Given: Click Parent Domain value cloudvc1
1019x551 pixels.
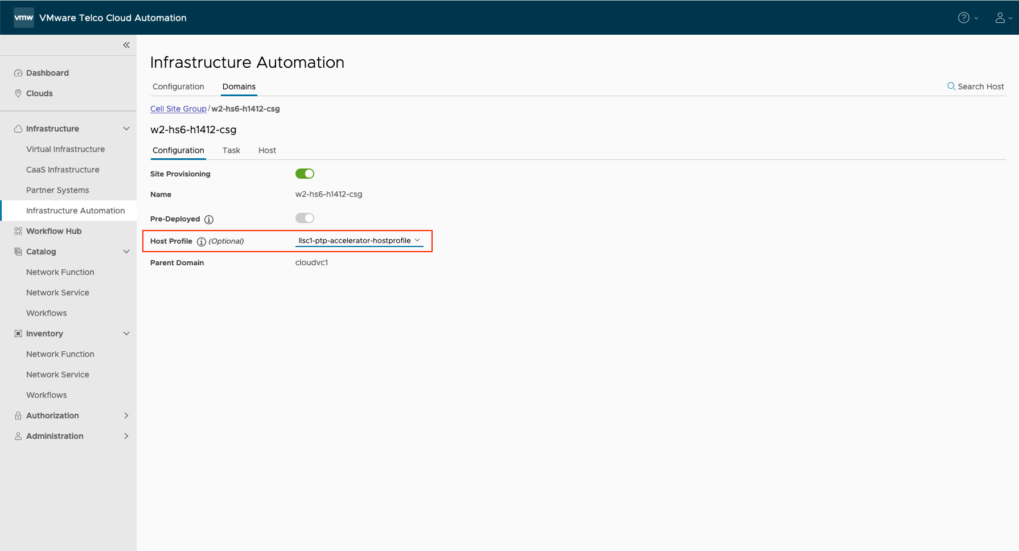Looking at the screenshot, I should point(311,262).
